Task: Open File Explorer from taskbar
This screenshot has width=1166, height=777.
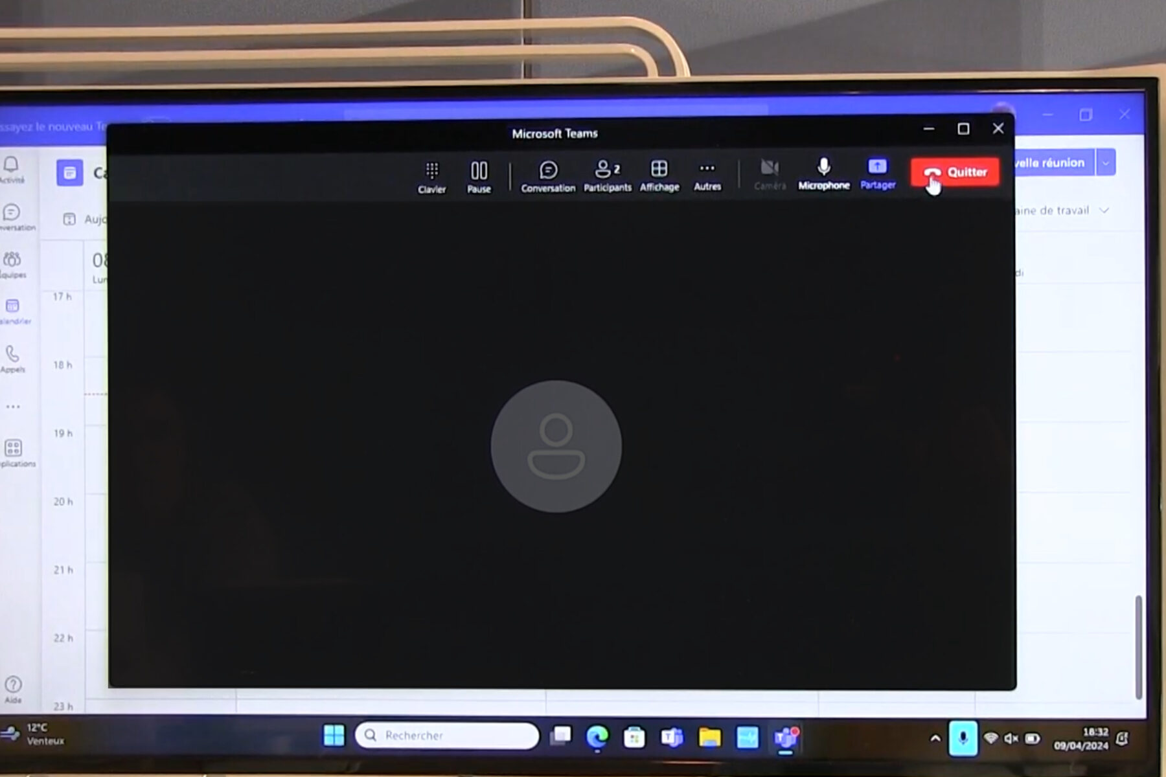Action: pos(709,737)
